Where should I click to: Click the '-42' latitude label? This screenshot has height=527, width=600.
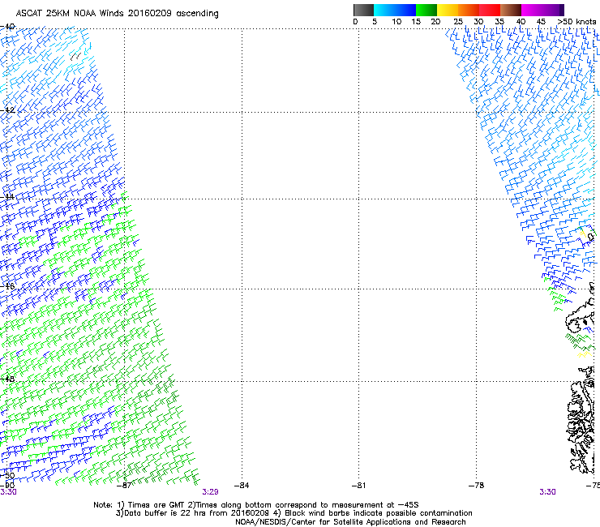click(x=7, y=110)
